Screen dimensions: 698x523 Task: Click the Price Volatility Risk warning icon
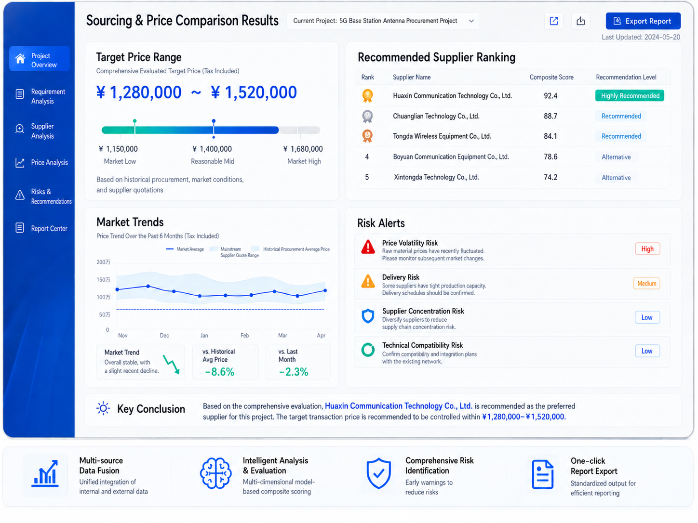(368, 247)
